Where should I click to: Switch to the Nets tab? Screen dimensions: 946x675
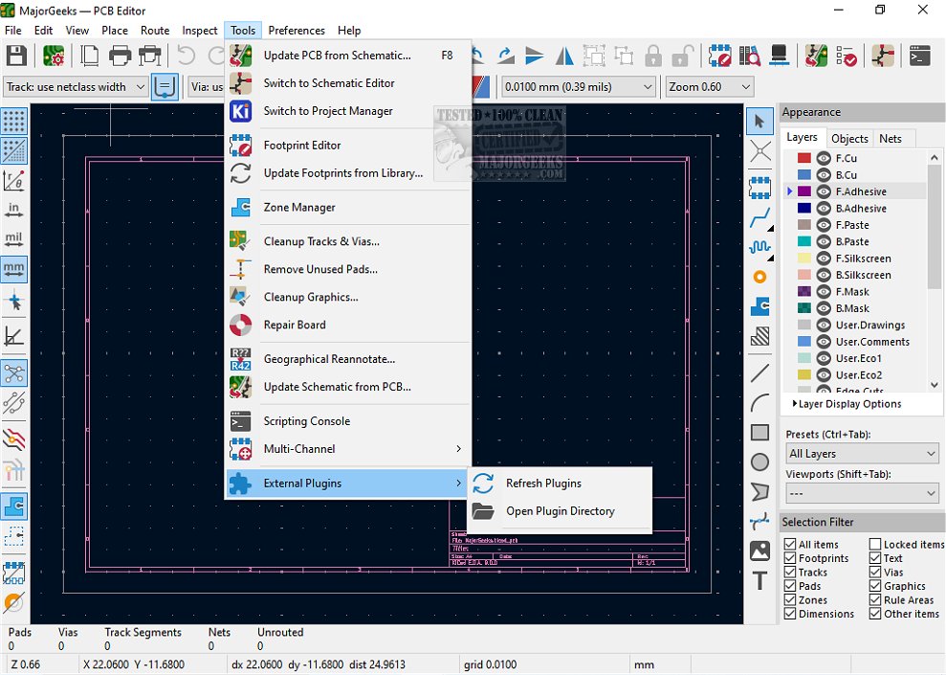891,139
